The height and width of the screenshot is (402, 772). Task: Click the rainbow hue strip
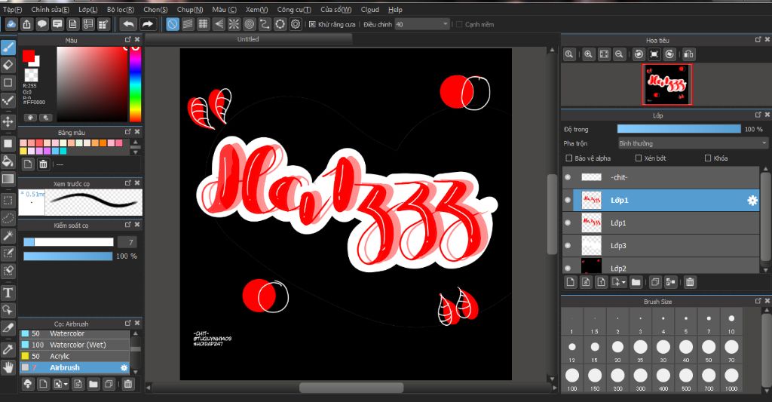[135, 84]
